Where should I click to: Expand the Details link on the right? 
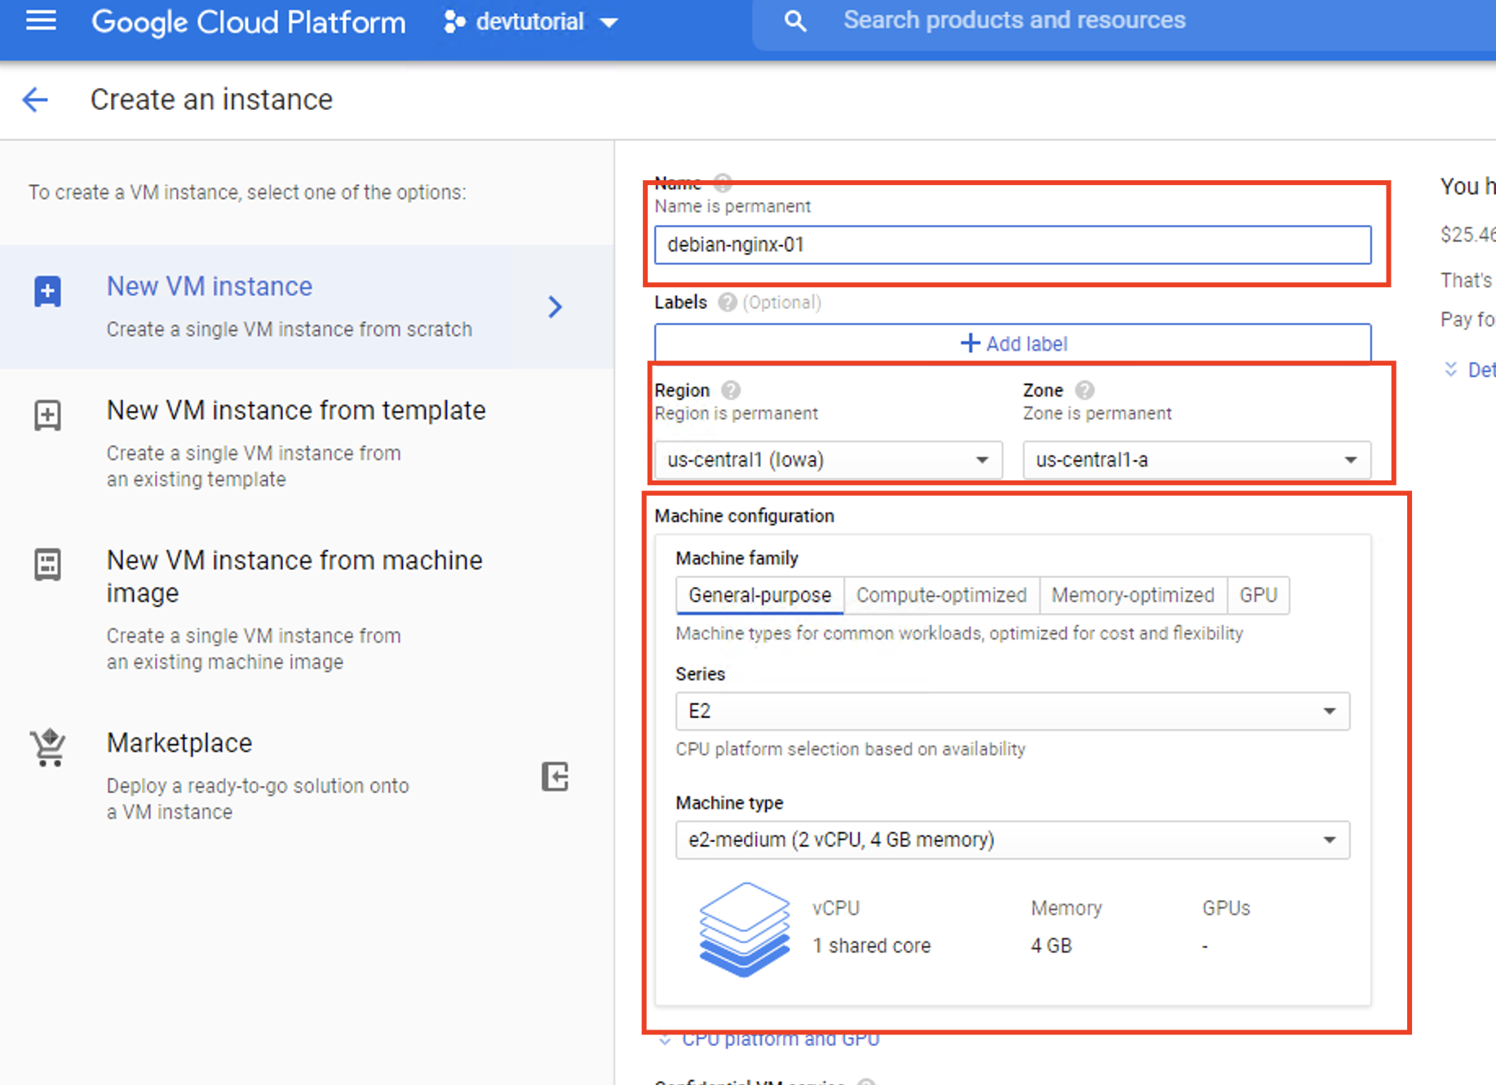[1470, 370]
